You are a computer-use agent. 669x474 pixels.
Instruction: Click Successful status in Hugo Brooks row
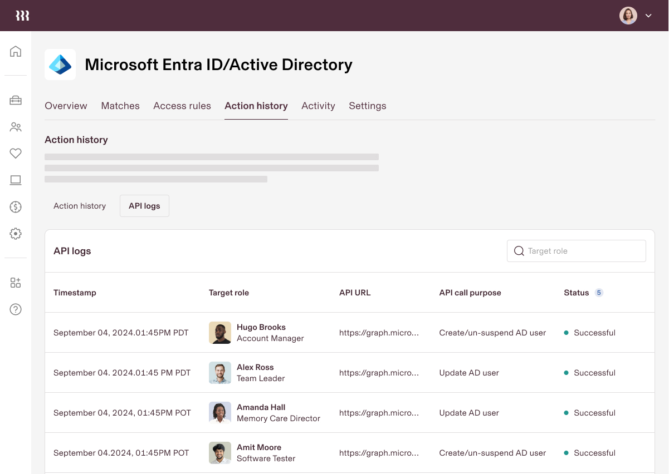(590, 333)
